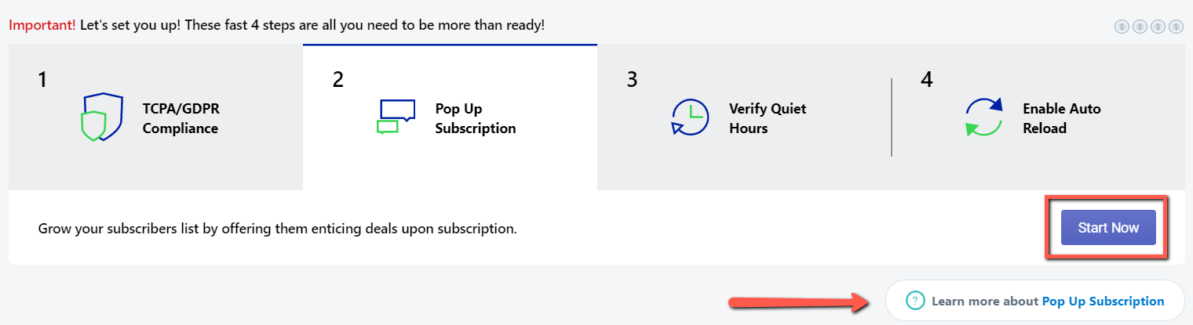
Task: Select the Pop Up Subscription tab label
Action: [x=476, y=118]
